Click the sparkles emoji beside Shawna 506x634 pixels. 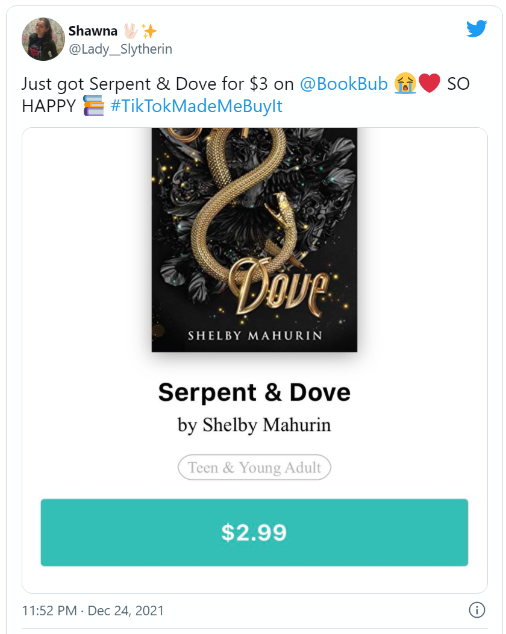pyautogui.click(x=149, y=31)
